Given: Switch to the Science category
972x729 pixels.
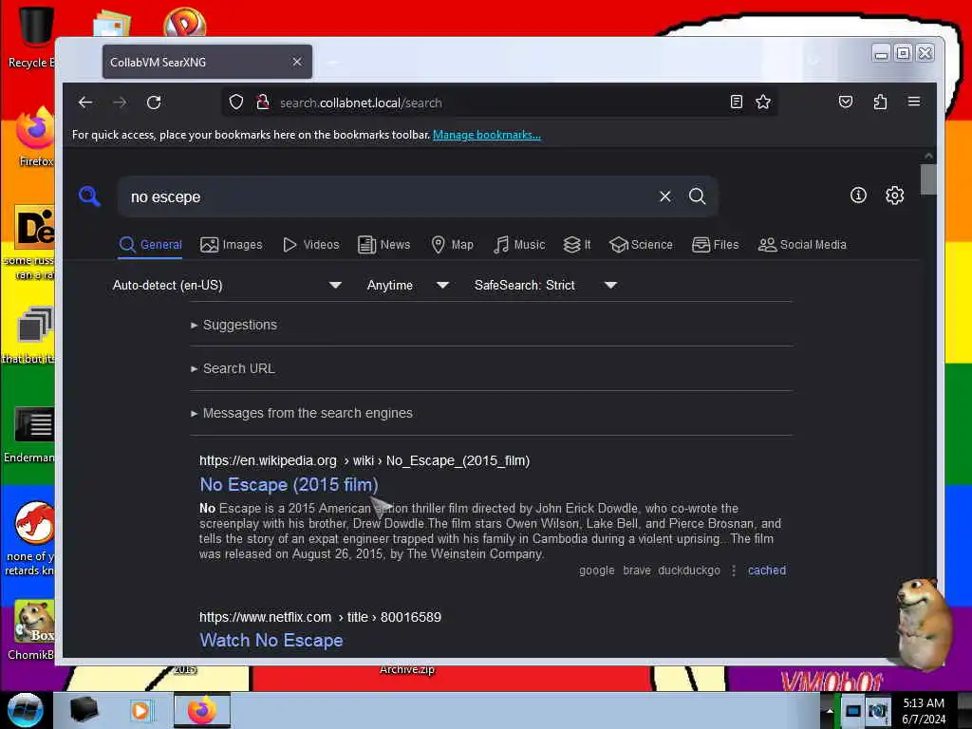Looking at the screenshot, I should tap(641, 245).
